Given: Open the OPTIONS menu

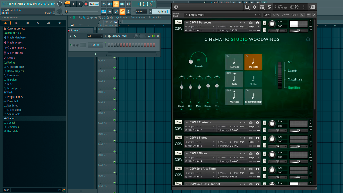Looking at the screenshot, I should click(x=37, y=4).
